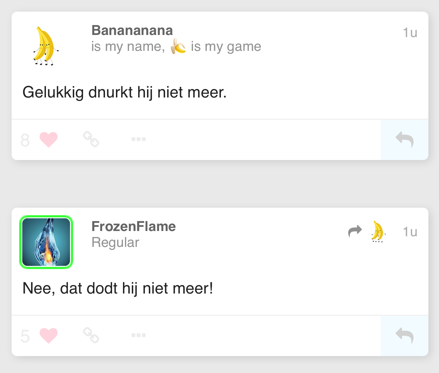Open more options dots on Banananana's post
The width and height of the screenshot is (439, 373).
[139, 139]
